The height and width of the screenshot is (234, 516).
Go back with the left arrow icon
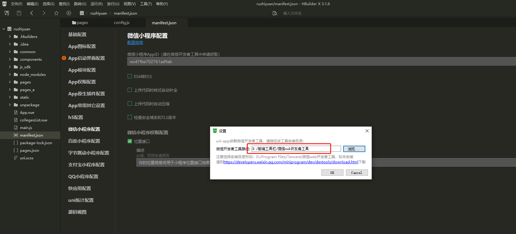click(x=32, y=13)
